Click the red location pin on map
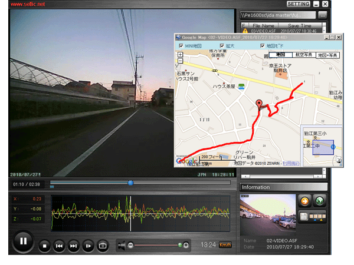Image resolution: width=354 pixels, height=265 pixels. coord(259,104)
